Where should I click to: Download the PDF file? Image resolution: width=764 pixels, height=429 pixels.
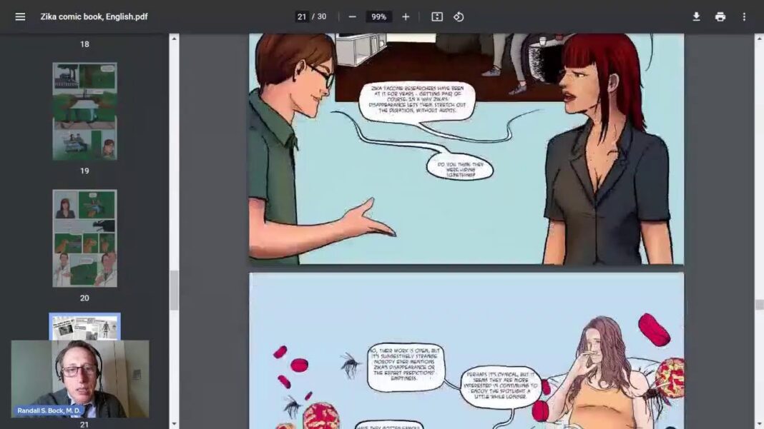(696, 16)
